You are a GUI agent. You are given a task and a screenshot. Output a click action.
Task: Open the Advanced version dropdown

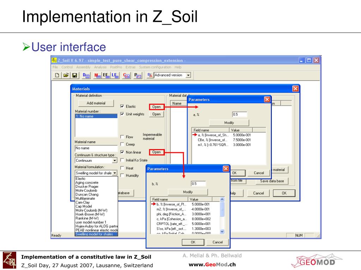[x=188, y=75]
